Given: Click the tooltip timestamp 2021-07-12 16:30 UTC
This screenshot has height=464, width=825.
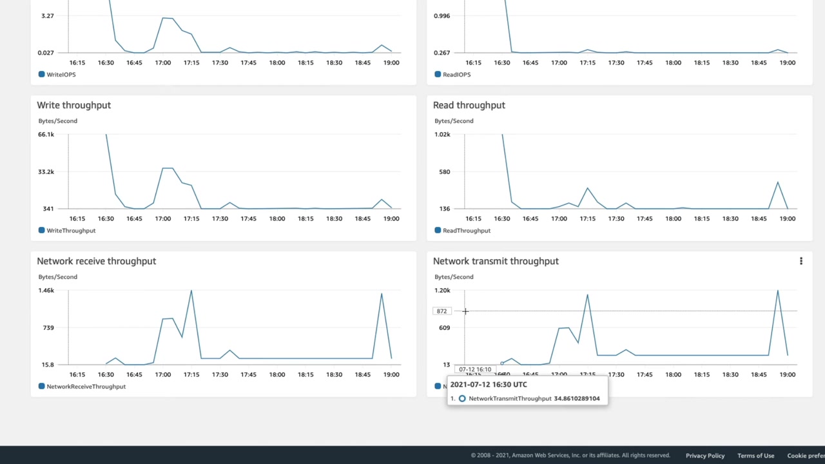Looking at the screenshot, I should tap(489, 385).
